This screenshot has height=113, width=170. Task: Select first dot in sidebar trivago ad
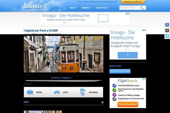click(126, 50)
